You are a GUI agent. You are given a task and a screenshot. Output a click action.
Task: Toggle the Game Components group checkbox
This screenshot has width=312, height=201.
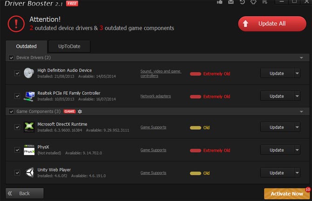click(11, 112)
